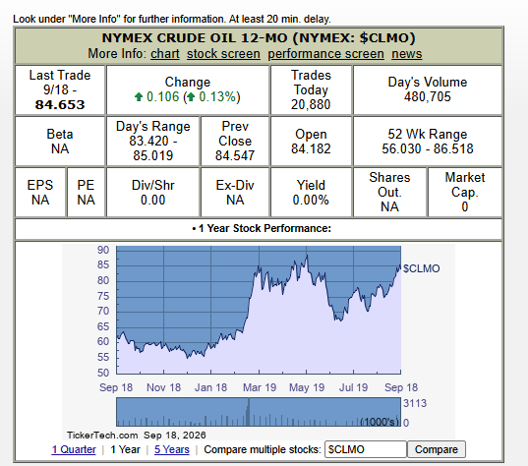Switch chart to 1 Quarter view
The height and width of the screenshot is (466, 528).
click(x=74, y=449)
